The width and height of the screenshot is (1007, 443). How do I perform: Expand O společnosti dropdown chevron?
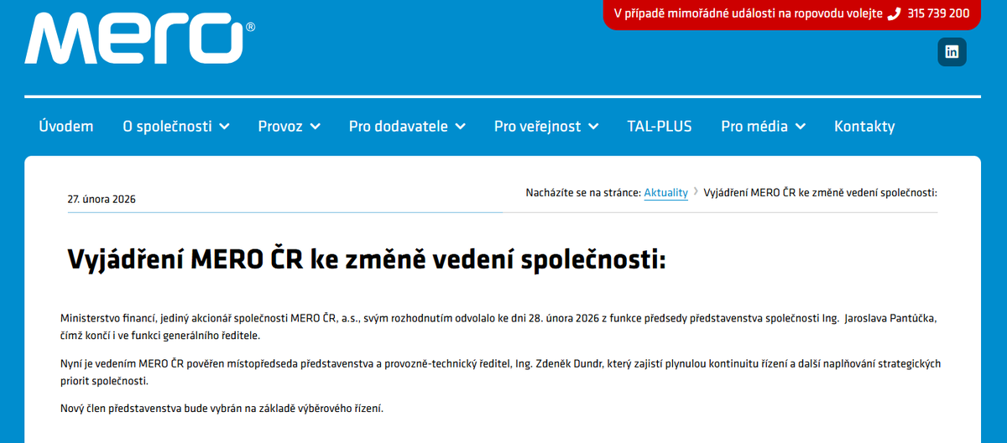point(224,127)
